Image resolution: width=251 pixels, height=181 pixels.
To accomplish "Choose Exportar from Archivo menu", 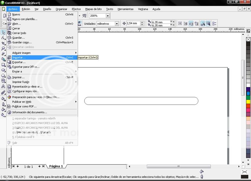I will coord(42,62).
